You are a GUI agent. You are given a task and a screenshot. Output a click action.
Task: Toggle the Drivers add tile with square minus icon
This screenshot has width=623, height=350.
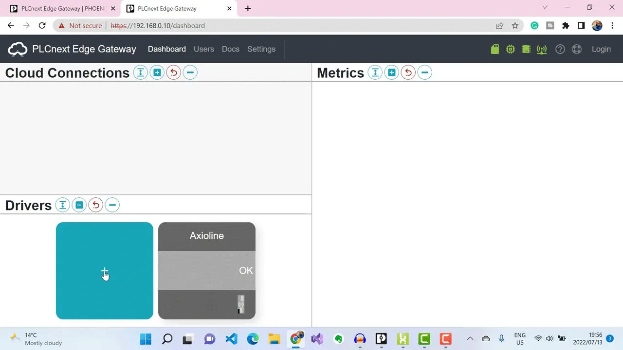(79, 205)
